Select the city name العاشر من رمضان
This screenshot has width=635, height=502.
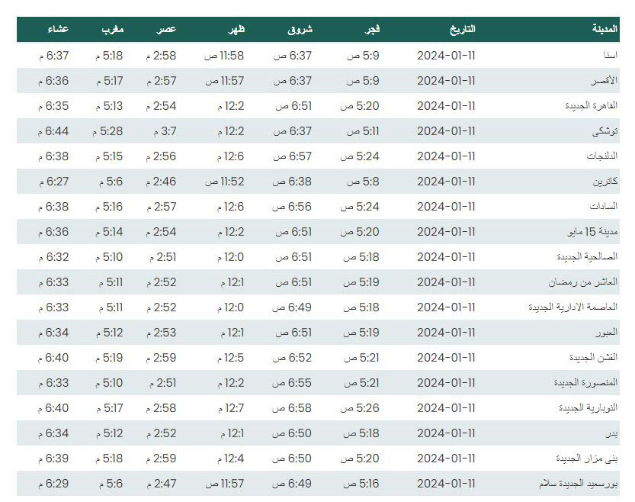[583, 282]
